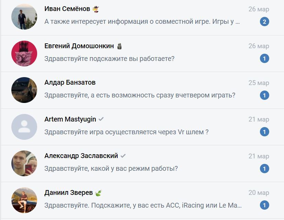Click the moai status icon beside Евгений Домошонкин

click(119, 46)
